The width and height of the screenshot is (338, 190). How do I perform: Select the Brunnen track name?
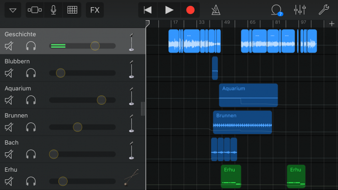(16, 116)
